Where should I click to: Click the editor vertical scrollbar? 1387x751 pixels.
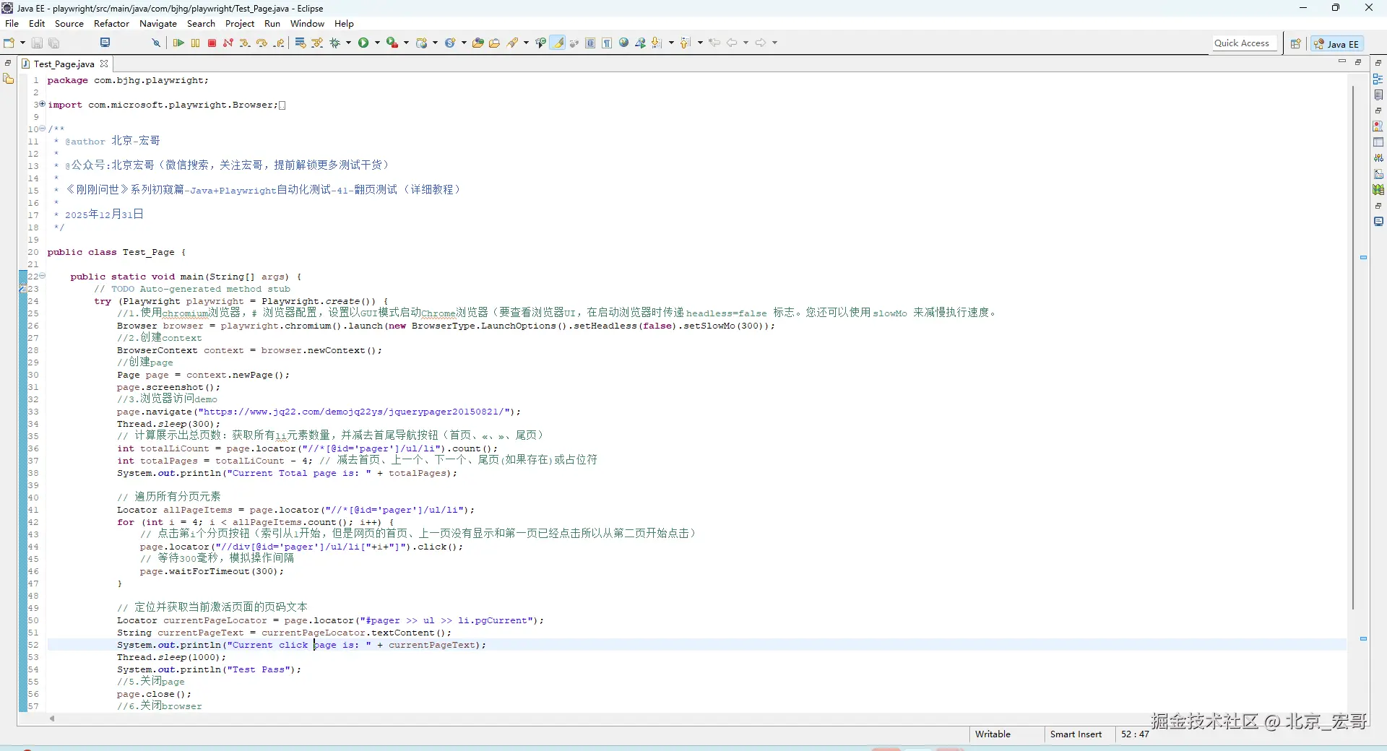(1352, 348)
